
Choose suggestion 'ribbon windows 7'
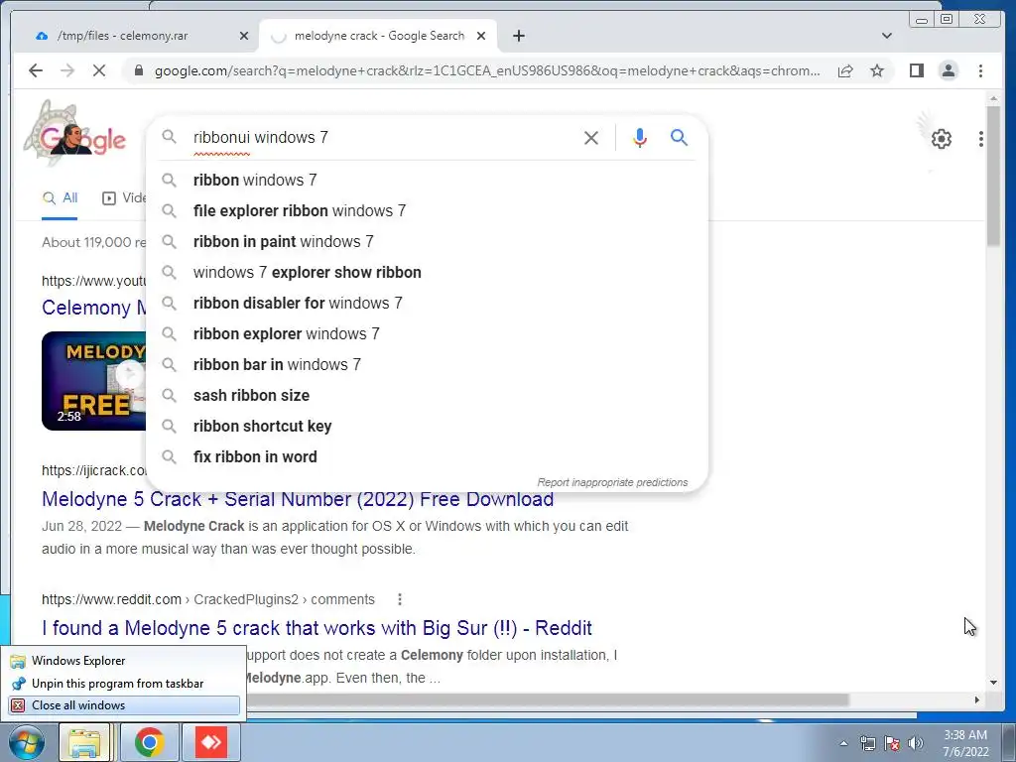coord(428,180)
